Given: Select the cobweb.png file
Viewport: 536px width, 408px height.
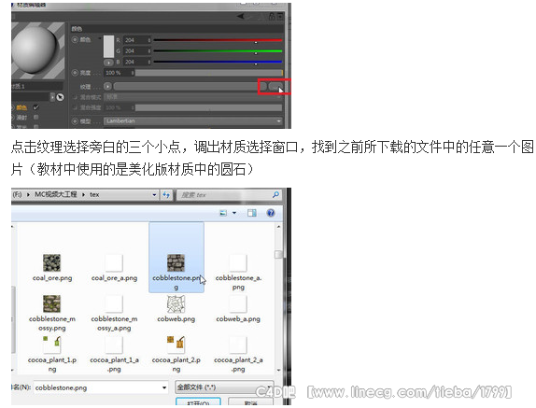Looking at the screenshot, I should click(176, 309).
